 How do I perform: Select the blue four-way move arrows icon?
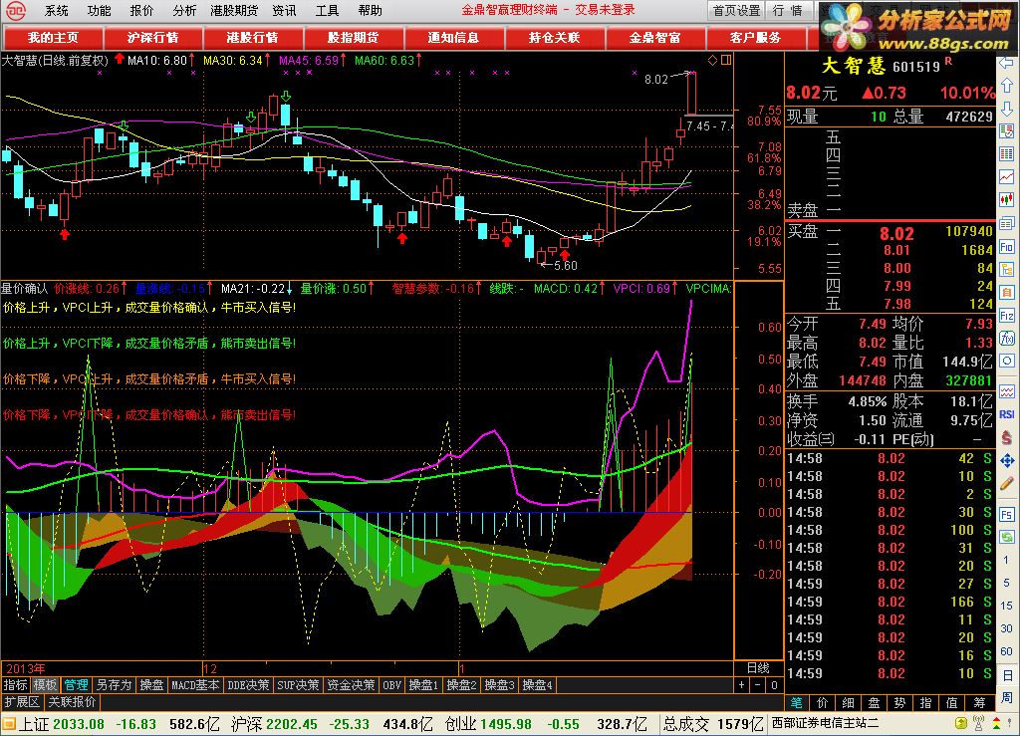(x=1006, y=460)
